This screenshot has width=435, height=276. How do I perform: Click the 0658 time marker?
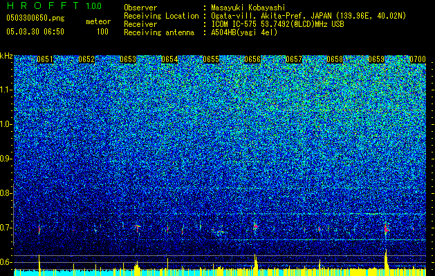tap(335, 59)
